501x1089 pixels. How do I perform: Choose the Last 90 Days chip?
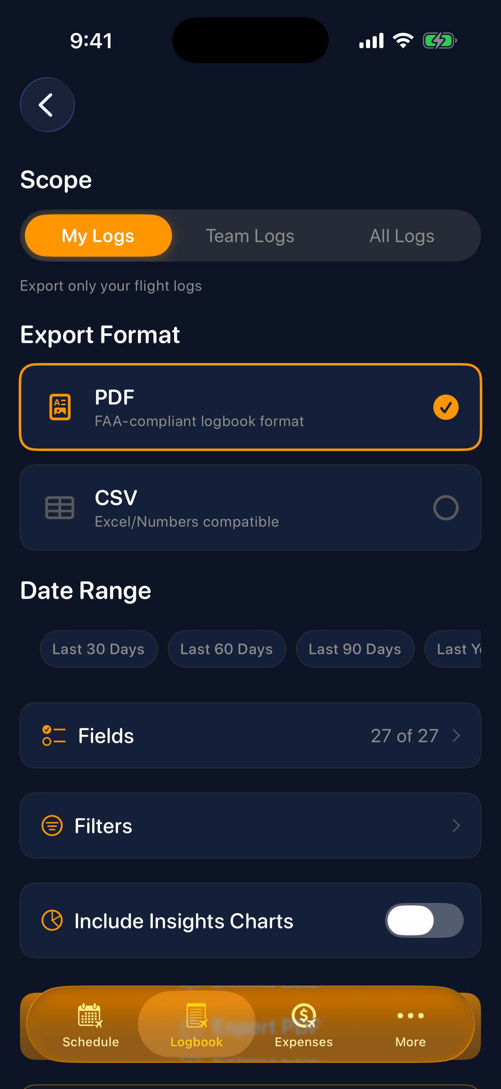(x=355, y=648)
